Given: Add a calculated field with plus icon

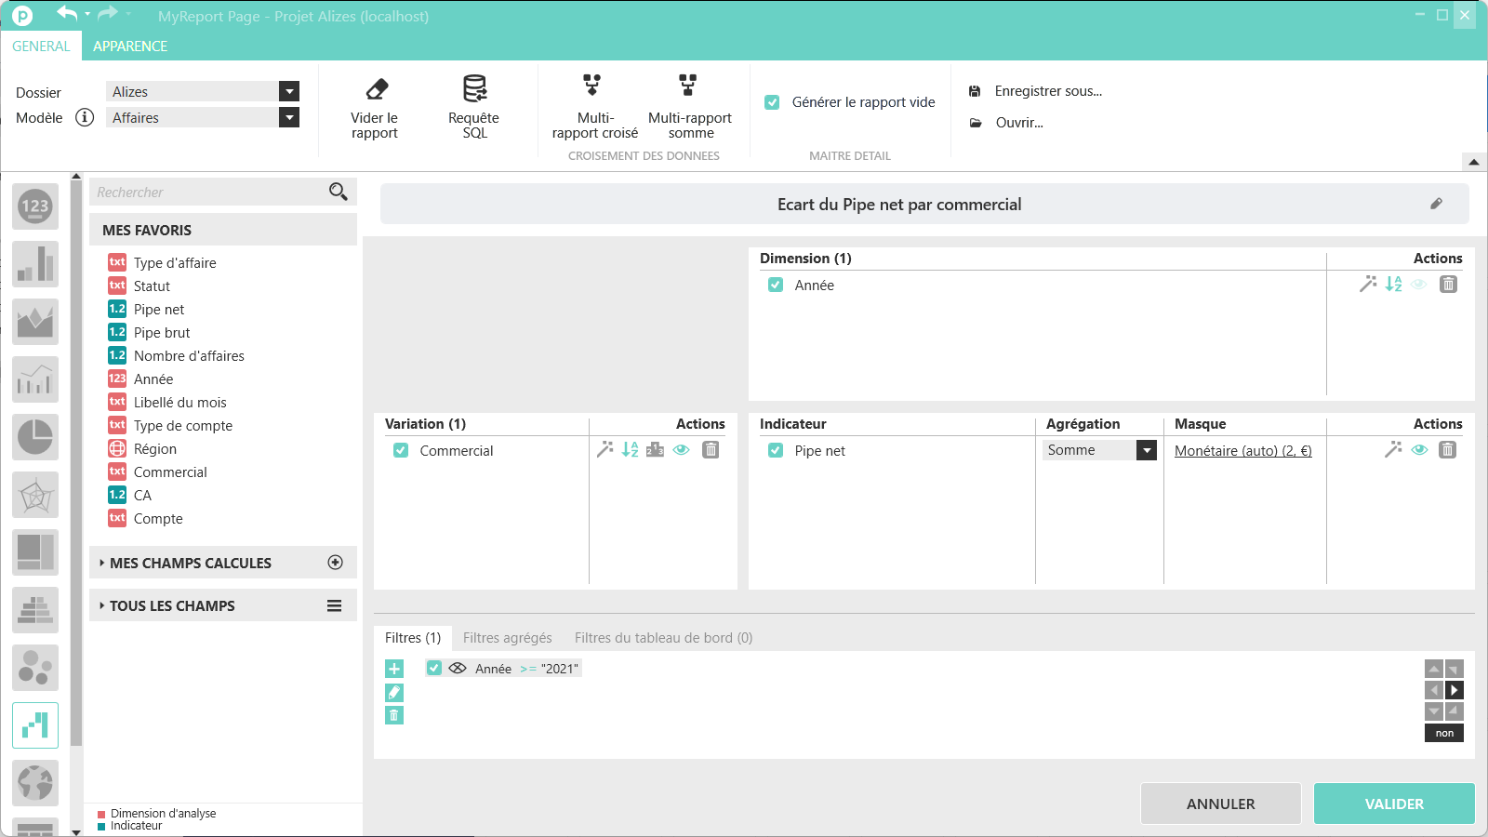Looking at the screenshot, I should (x=336, y=563).
